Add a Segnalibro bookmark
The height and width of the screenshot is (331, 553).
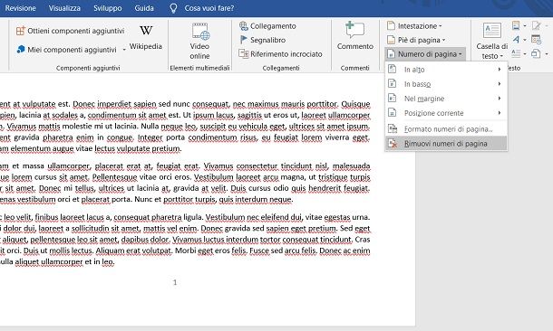267,40
